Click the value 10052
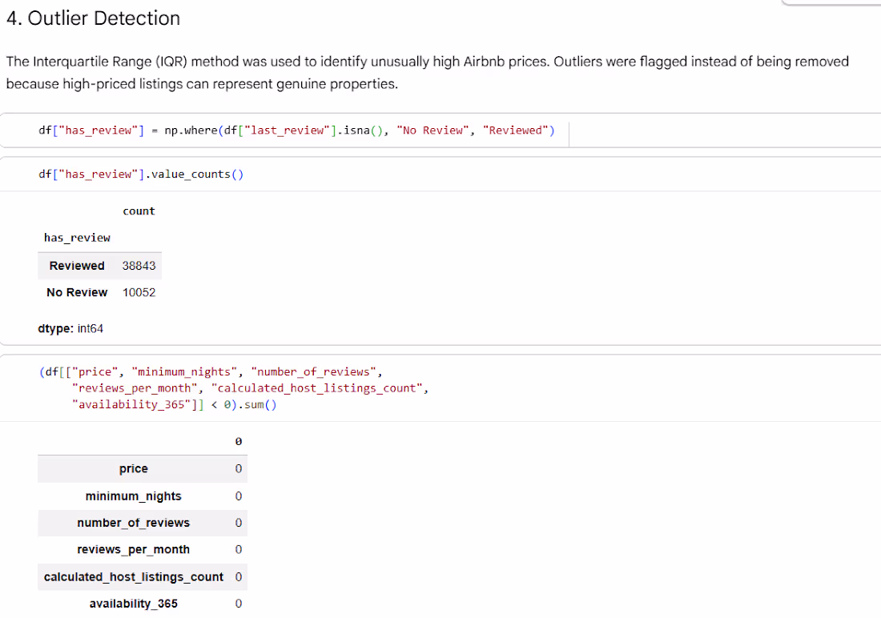 coord(139,293)
